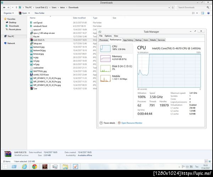The image size is (213, 177).
Task: Open Explorer help icon
Action: click(208, 13)
